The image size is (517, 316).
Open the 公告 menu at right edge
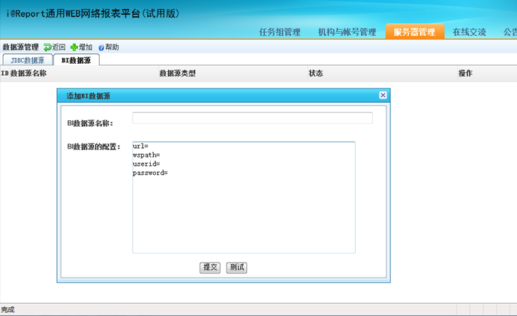pos(509,32)
